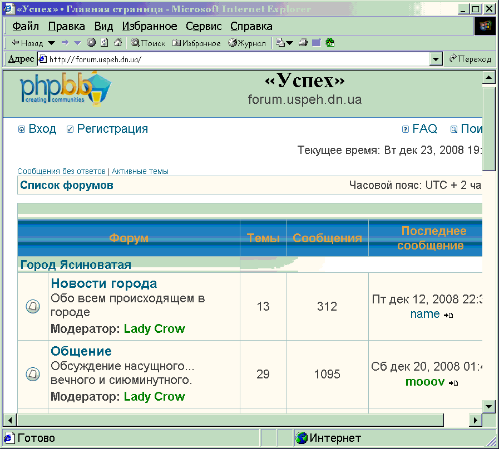Open the Файл menu
The width and height of the screenshot is (499, 449).
click(25, 26)
